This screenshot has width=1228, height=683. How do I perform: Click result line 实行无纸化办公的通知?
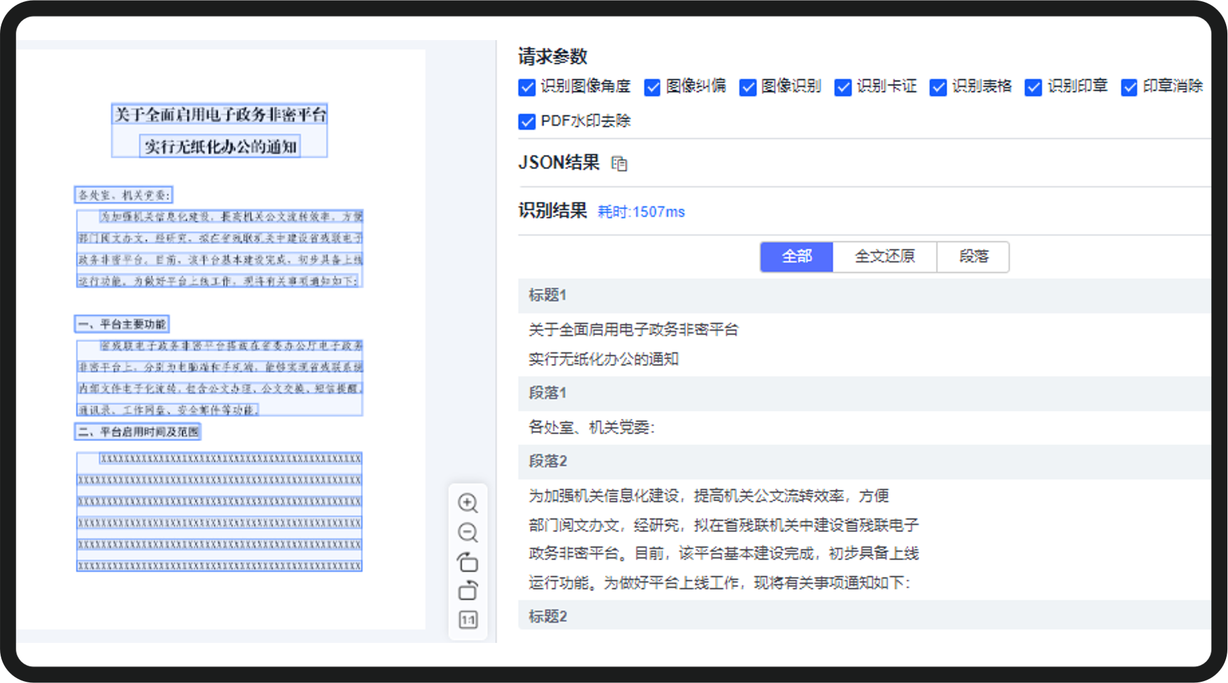pos(603,359)
